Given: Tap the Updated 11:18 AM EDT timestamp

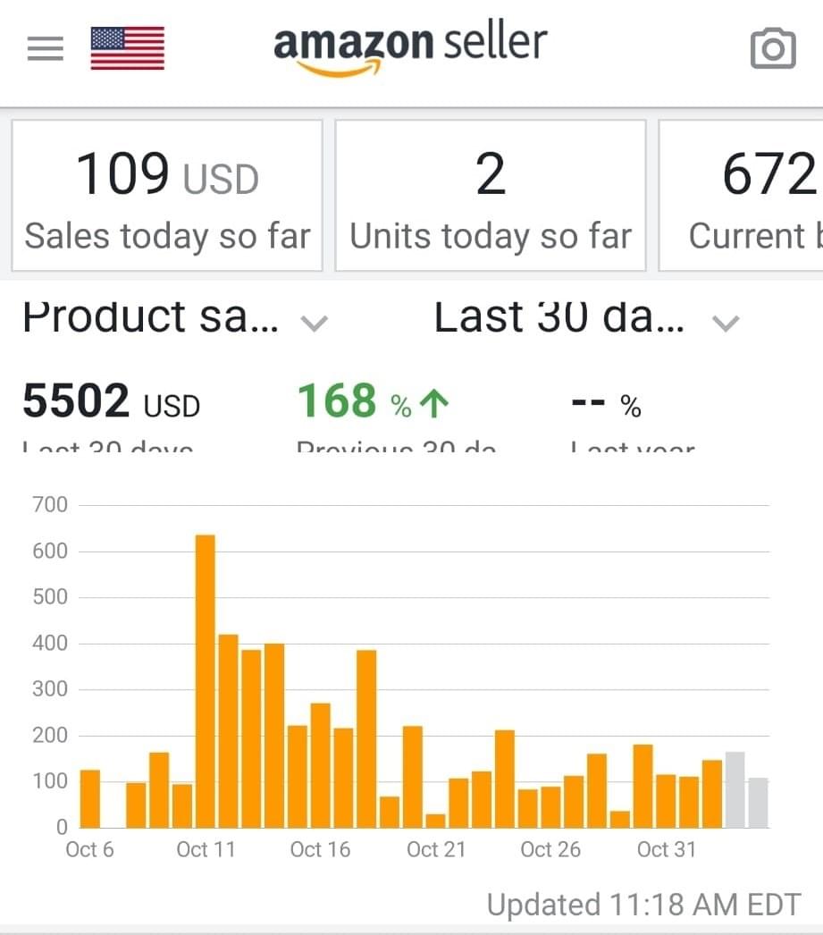Looking at the screenshot, I should (643, 904).
